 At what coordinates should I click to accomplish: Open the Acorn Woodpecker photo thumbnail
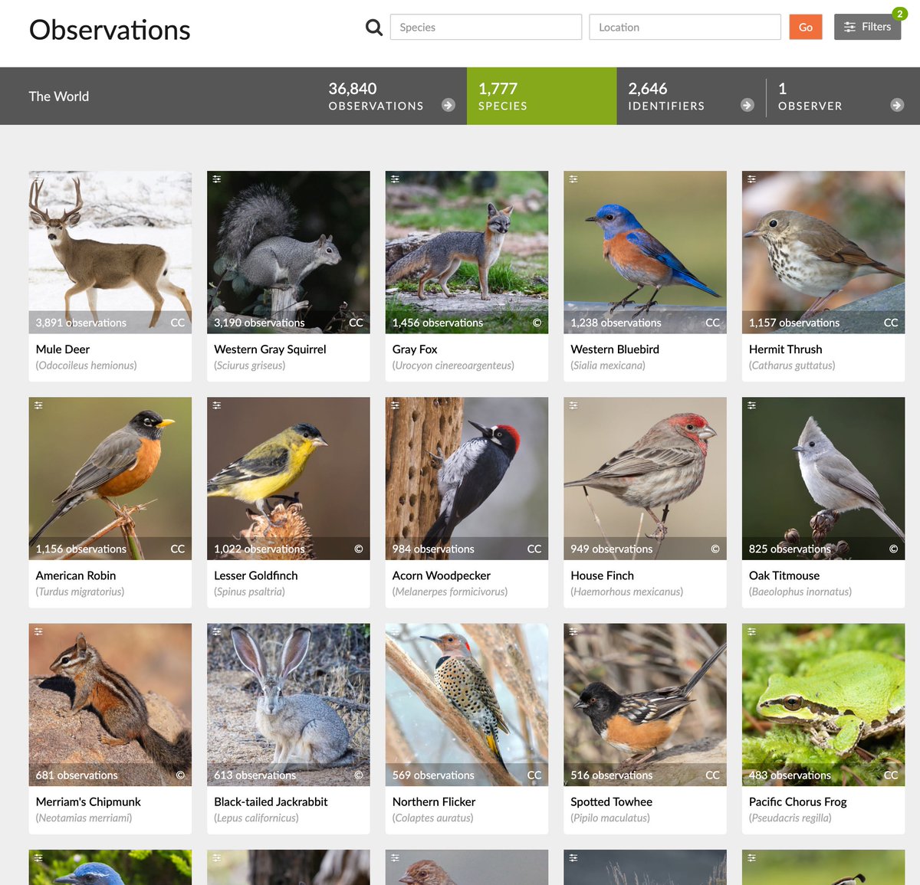[467, 478]
